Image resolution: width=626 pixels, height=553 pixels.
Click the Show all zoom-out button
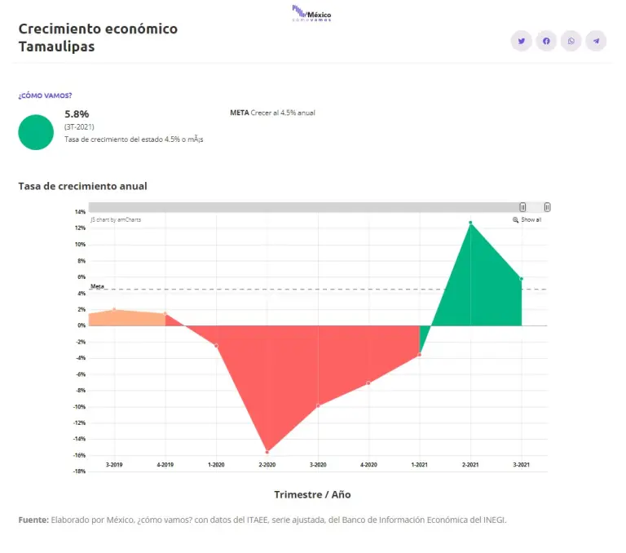[531, 220]
